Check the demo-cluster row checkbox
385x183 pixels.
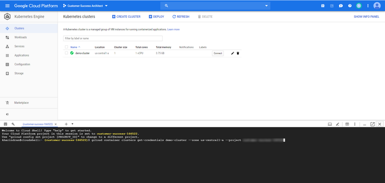[x=66, y=53]
